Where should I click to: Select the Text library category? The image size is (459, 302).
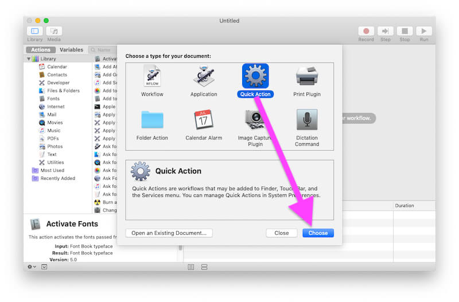[52, 154]
